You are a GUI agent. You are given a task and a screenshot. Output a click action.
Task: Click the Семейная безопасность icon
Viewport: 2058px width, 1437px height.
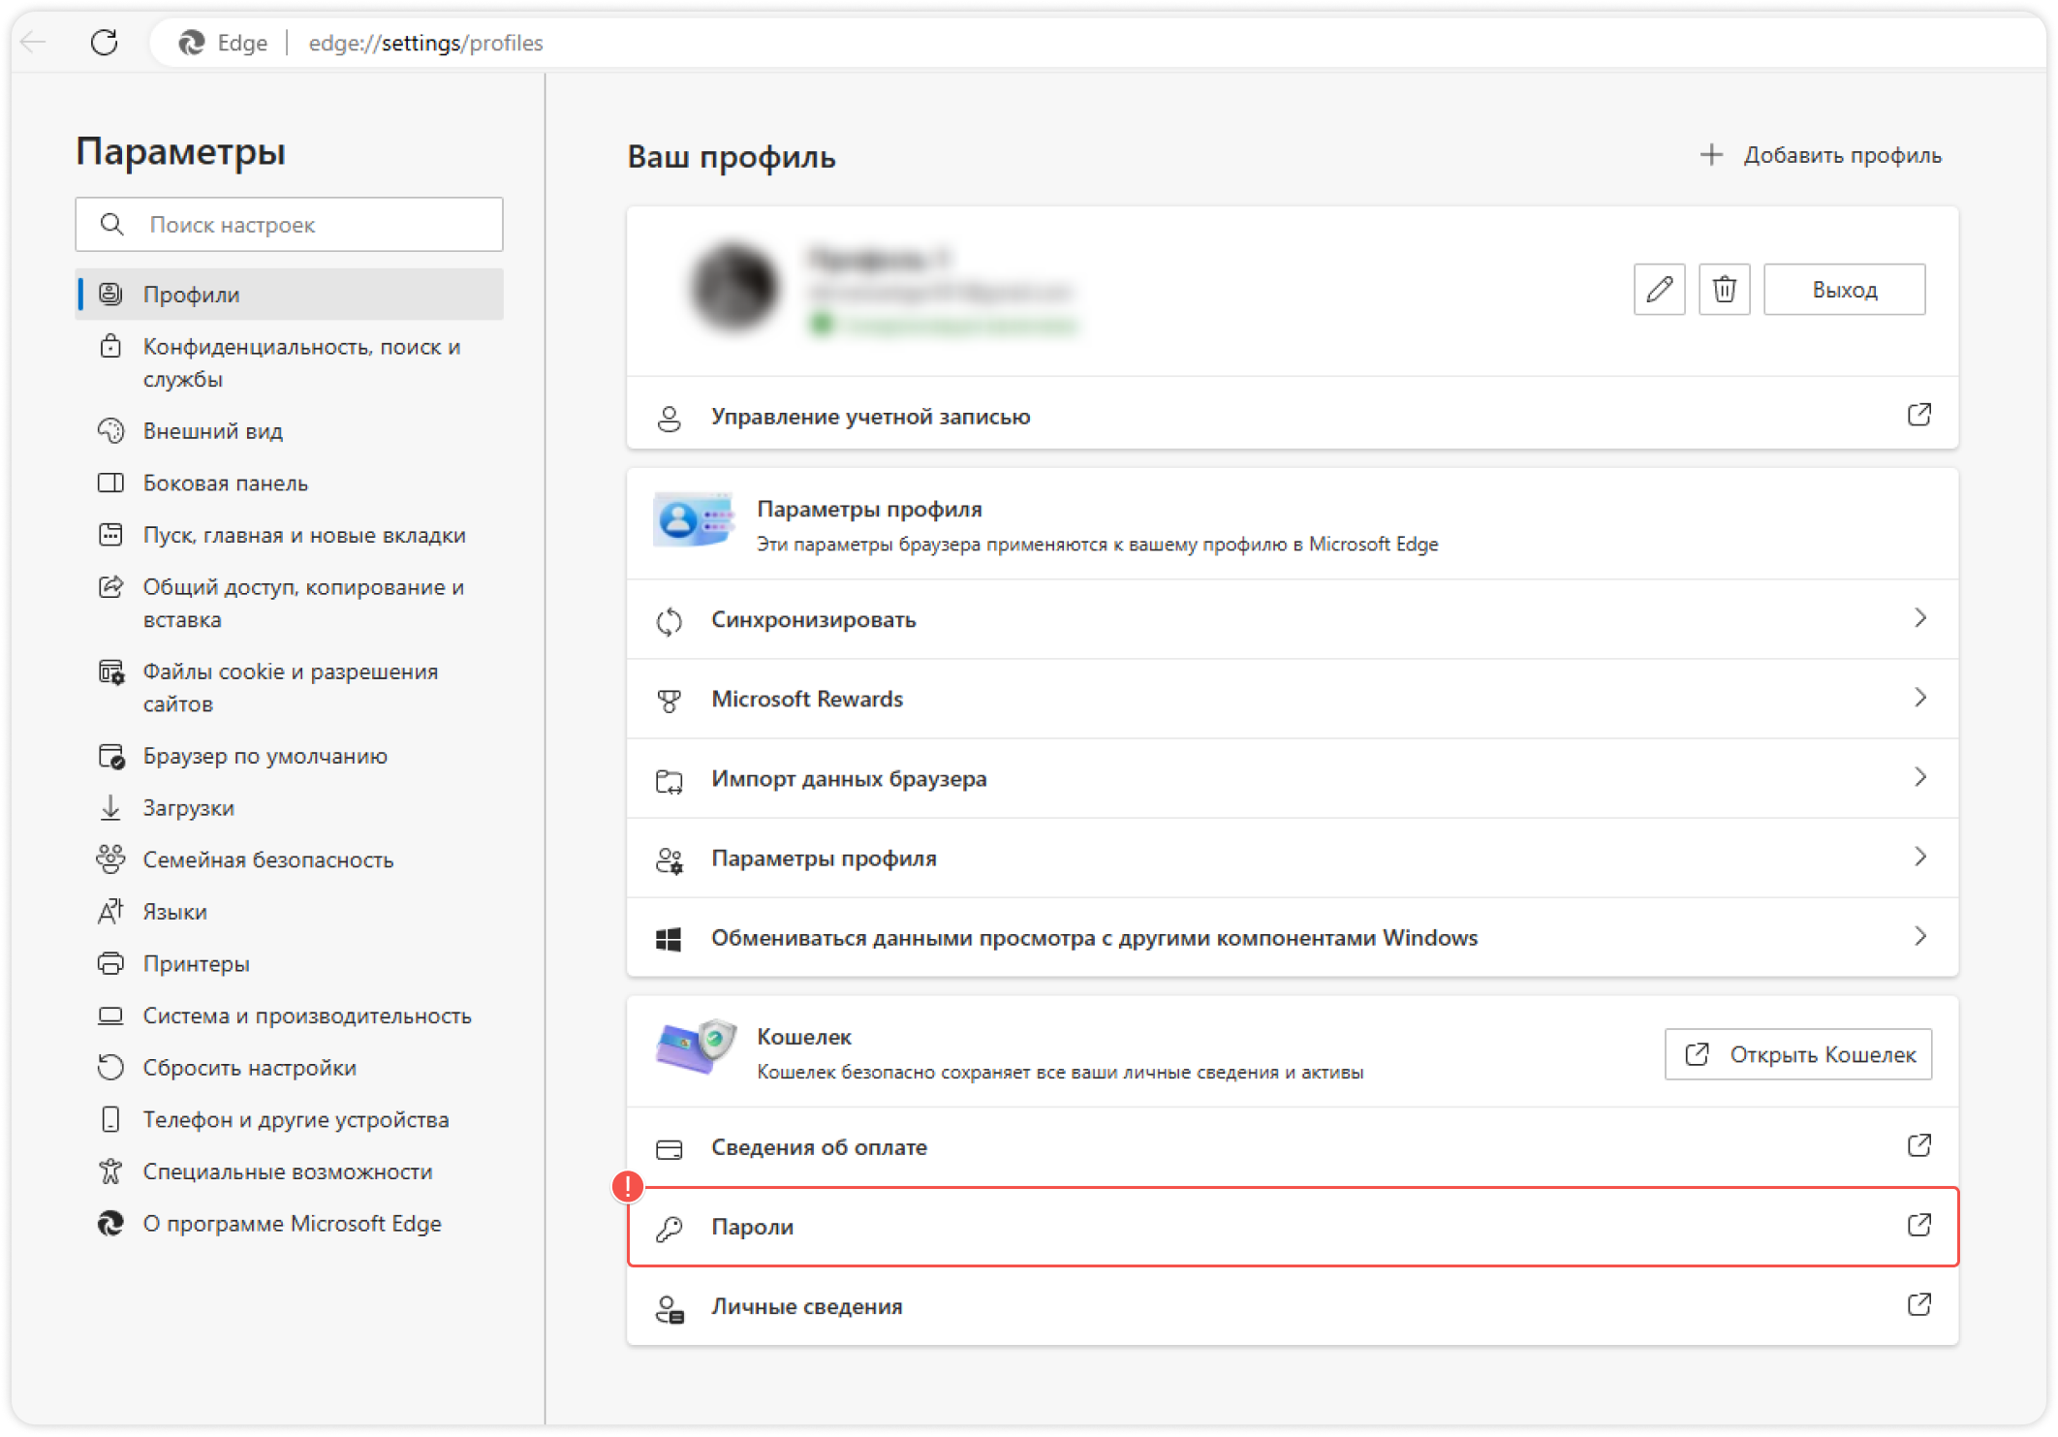(x=111, y=859)
